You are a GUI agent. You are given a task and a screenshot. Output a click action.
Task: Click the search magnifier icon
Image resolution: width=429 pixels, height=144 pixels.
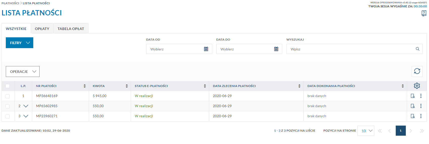coord(417,49)
